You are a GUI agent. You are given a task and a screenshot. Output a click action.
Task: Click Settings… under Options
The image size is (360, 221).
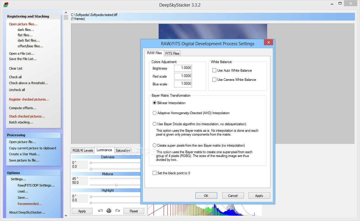tap(18, 179)
